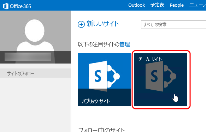206x132 pixels.
Task: Click the blurred user name banner
Action: 28,57
